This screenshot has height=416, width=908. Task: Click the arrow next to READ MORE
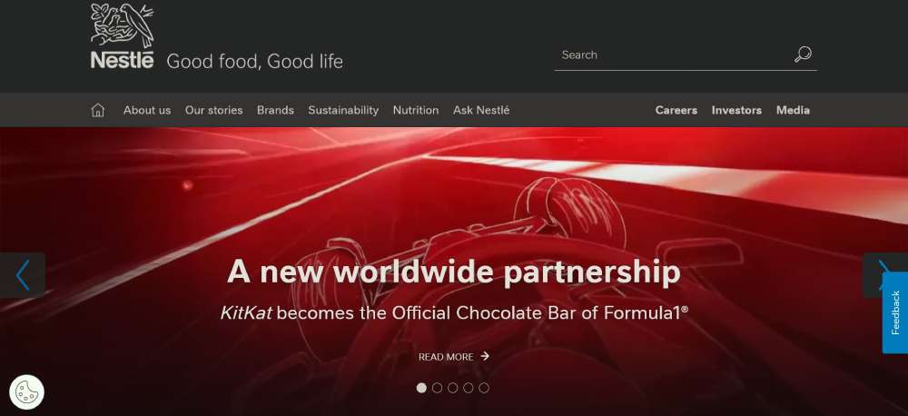click(x=485, y=356)
